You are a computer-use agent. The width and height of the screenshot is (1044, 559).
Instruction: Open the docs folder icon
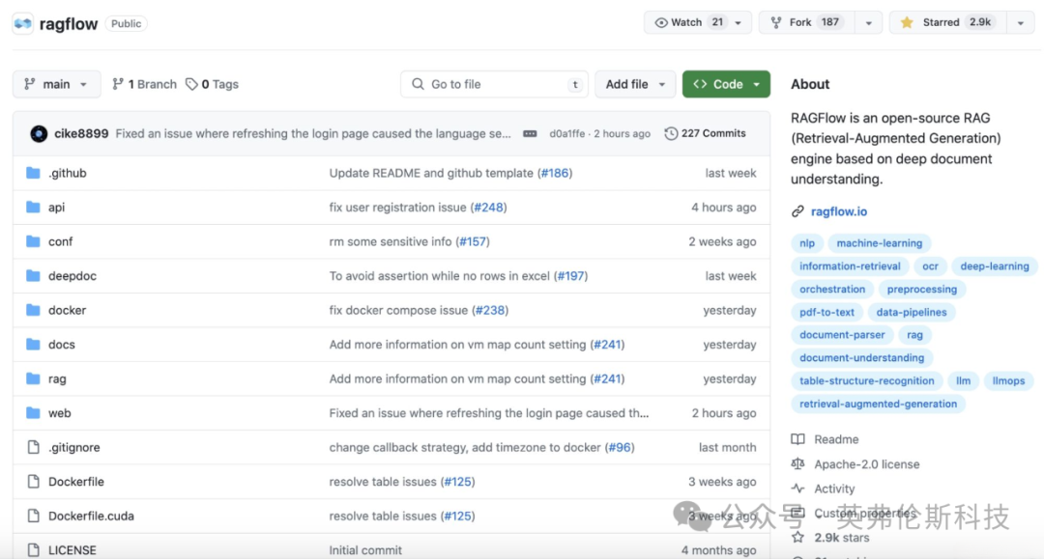pos(33,345)
